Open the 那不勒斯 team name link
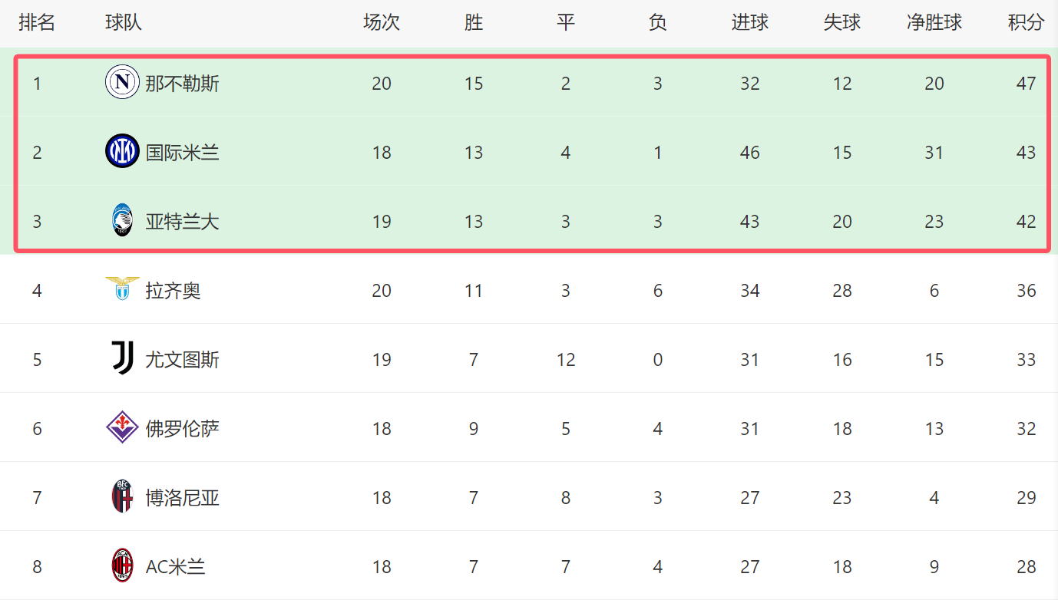1058x600 pixels. 182,84
